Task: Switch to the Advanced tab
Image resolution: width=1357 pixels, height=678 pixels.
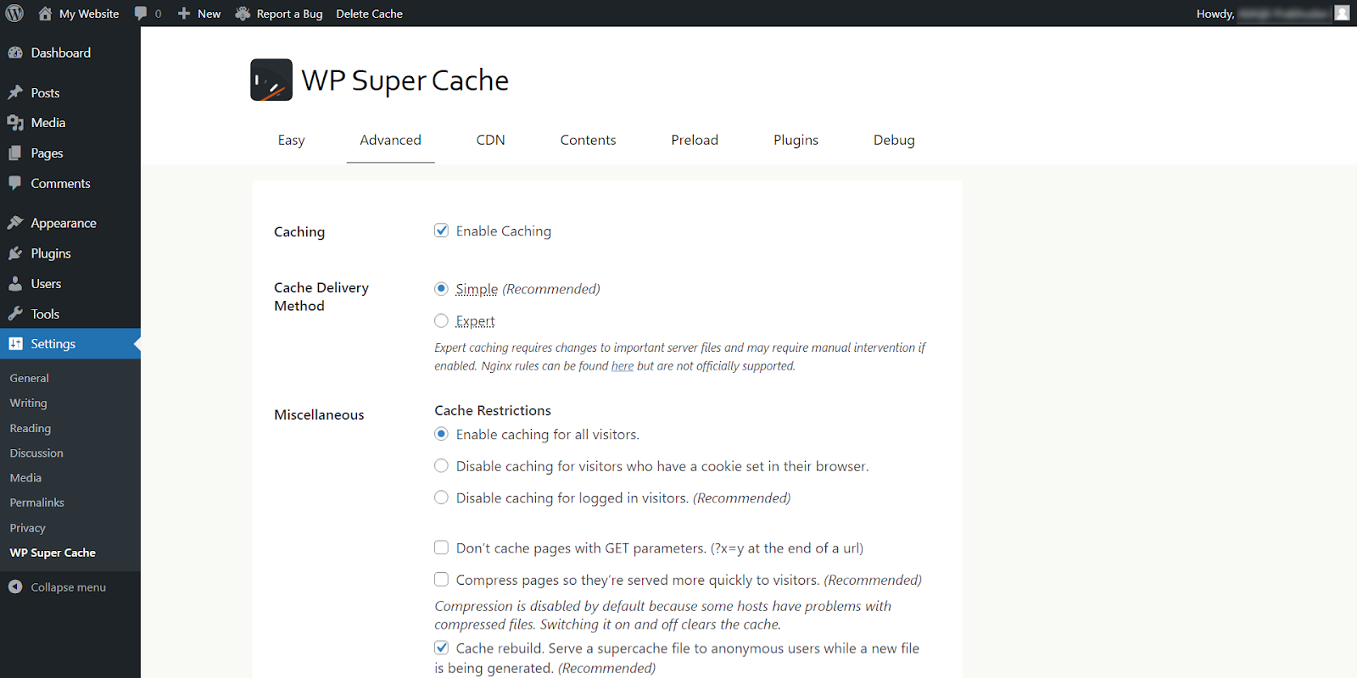Action: click(390, 140)
